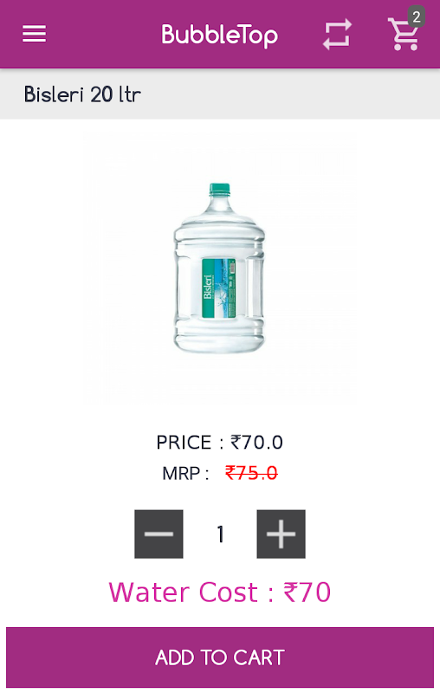Tap the green bottle cap in image
440x693 pixels.
point(219,190)
